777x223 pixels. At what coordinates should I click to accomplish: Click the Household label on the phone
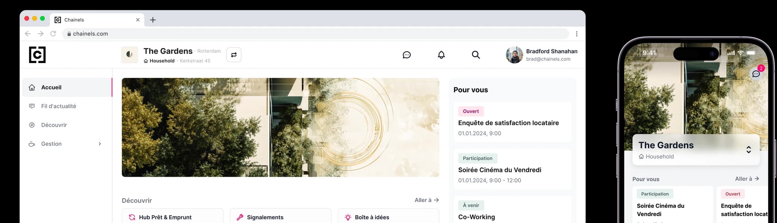click(x=660, y=157)
